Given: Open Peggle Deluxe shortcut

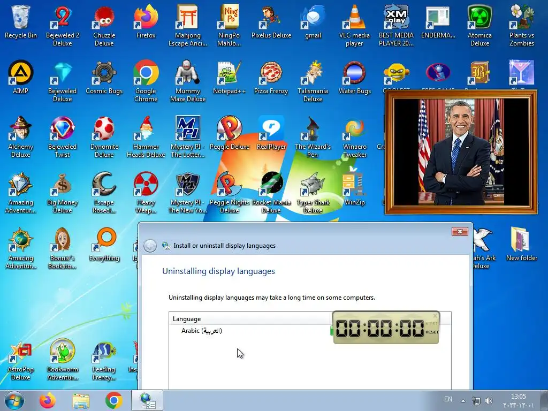Looking at the screenshot, I should click(229, 133).
